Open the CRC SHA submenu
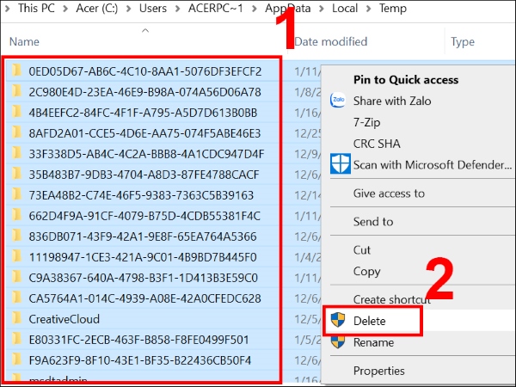The image size is (516, 387). (x=377, y=143)
